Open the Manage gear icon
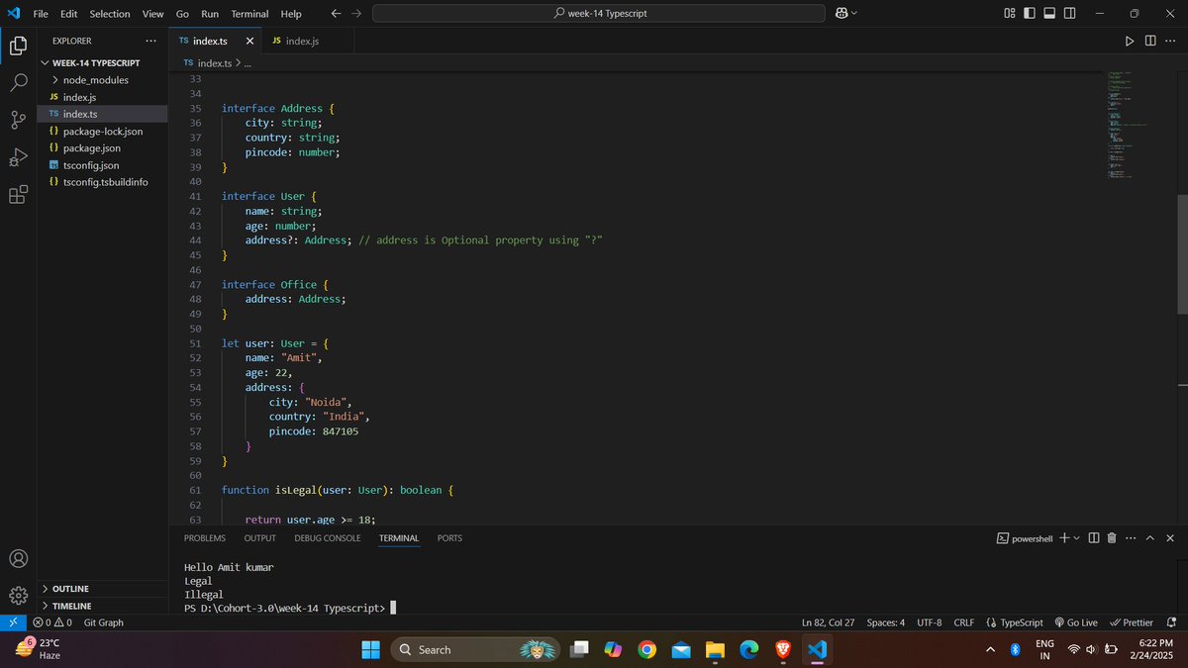The image size is (1188, 668). [18, 595]
